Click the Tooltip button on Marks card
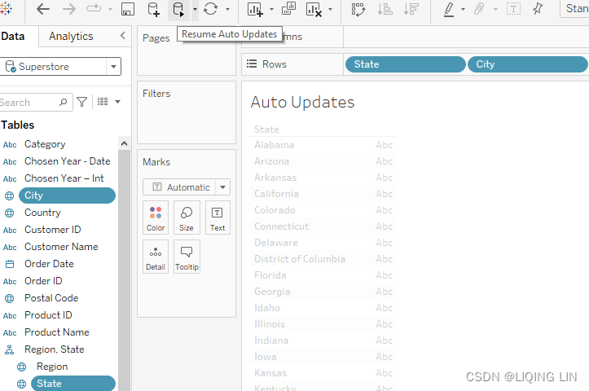The width and height of the screenshot is (589, 391). (187, 257)
